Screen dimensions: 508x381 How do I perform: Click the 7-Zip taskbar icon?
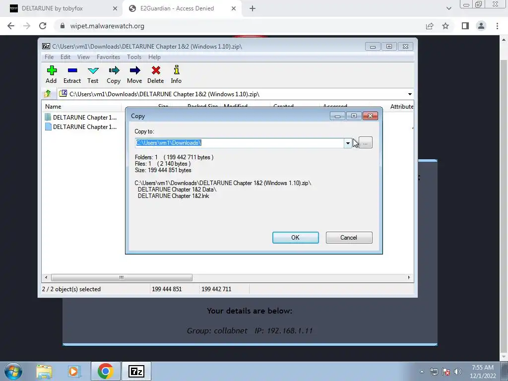pos(136,371)
